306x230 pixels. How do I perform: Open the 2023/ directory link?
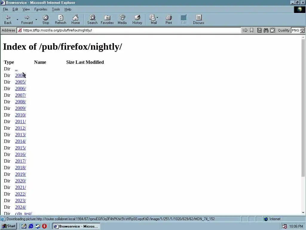click(x=21, y=201)
